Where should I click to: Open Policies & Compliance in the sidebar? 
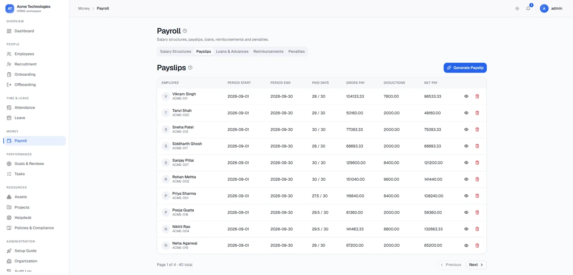pyautogui.click(x=34, y=228)
